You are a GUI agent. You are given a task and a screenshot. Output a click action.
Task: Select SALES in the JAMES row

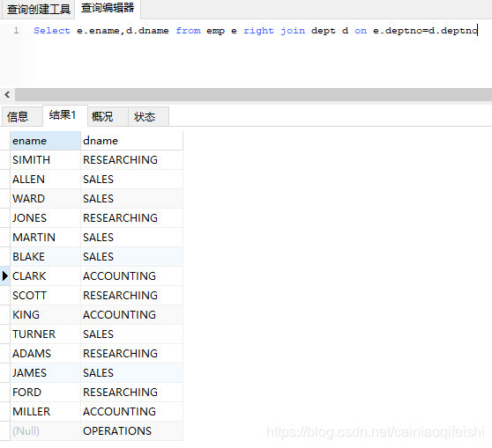pos(131,373)
